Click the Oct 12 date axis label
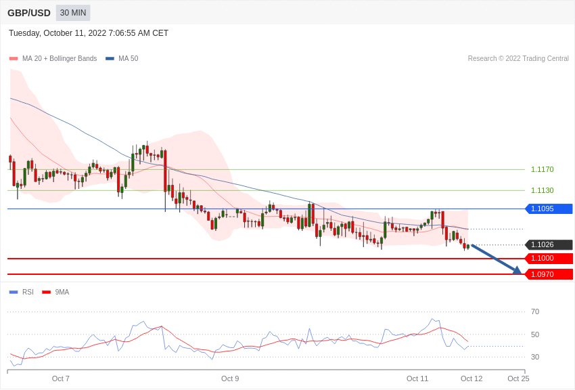Screen dimensions: 575x390 471,378
